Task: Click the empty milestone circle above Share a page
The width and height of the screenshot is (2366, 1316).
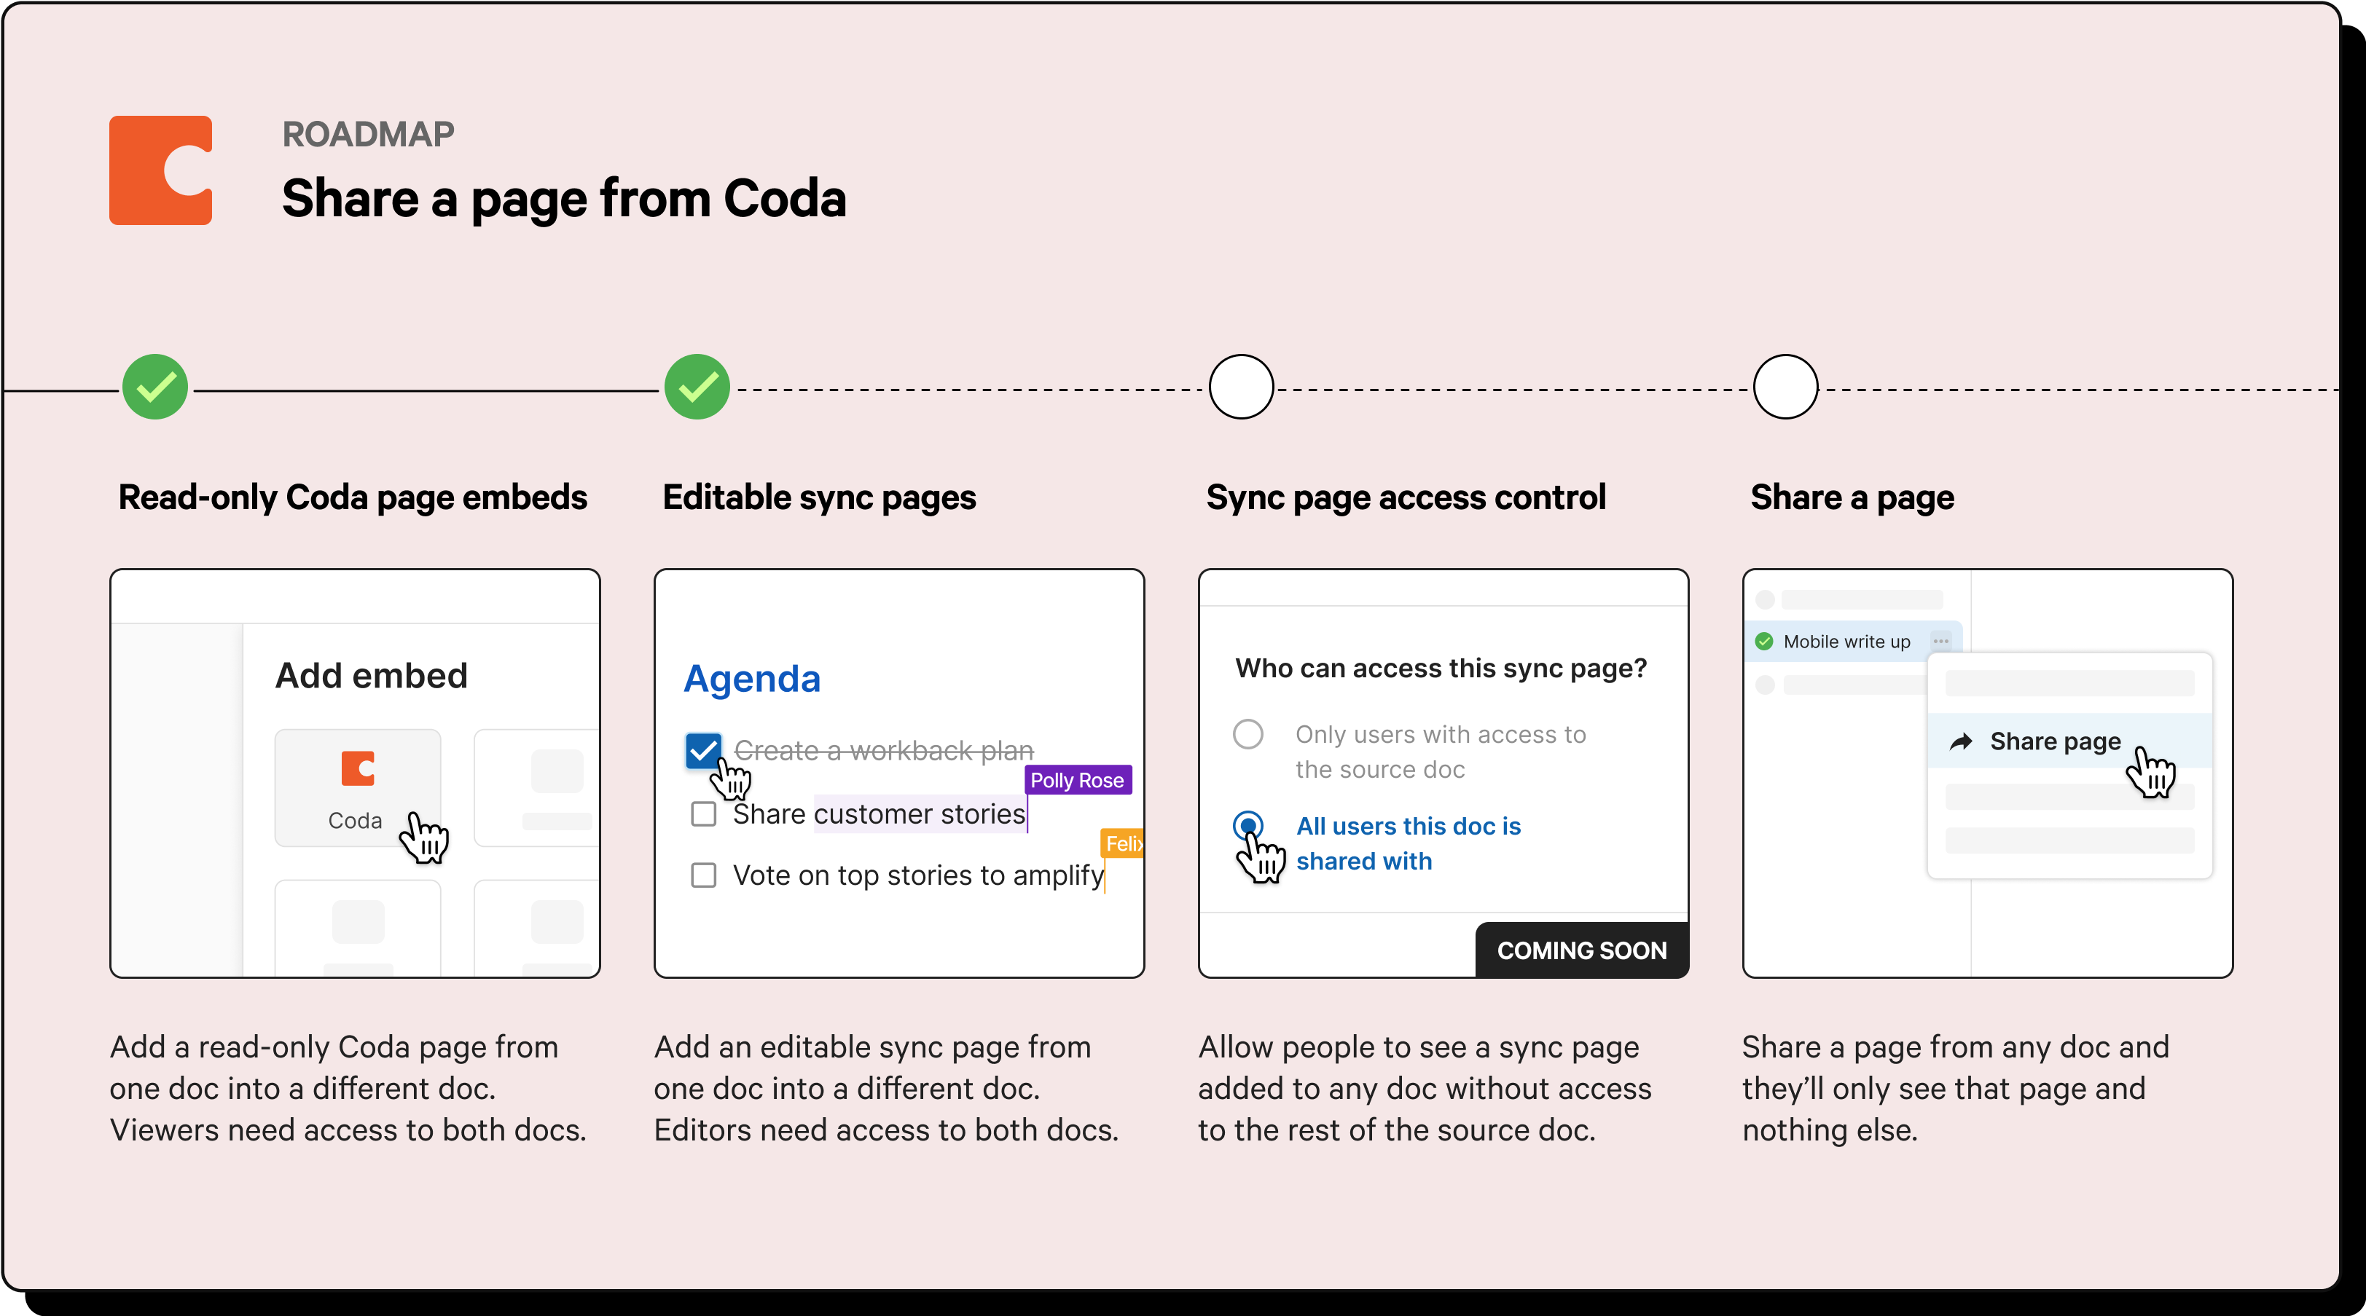Action: tap(1785, 387)
